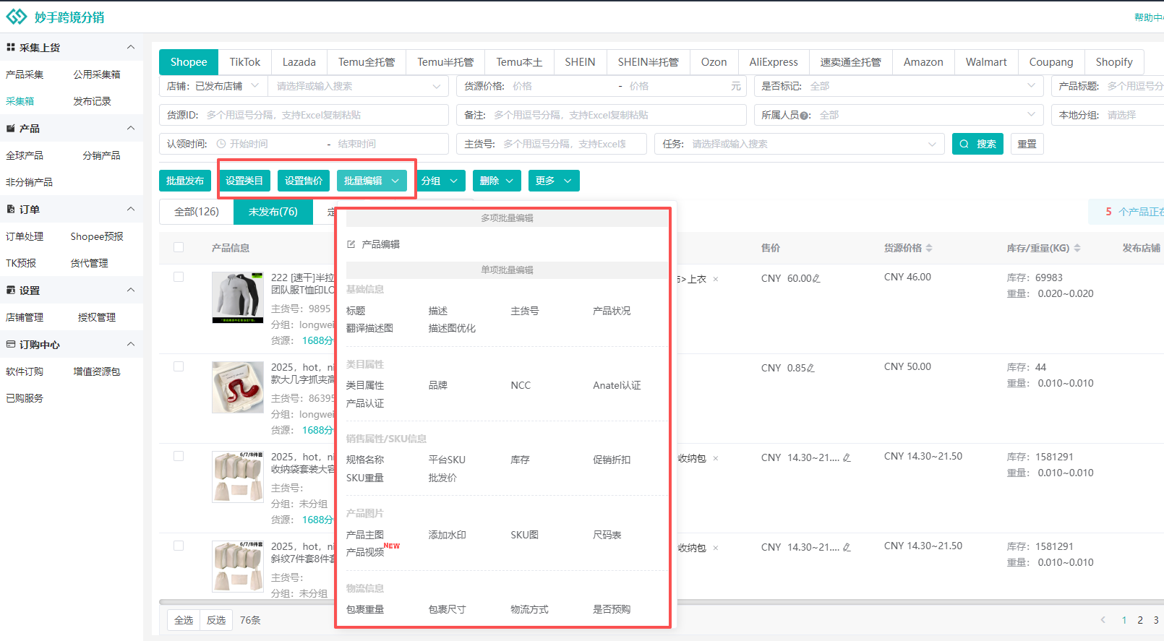Viewport: 1164px width, 641px height.
Task: Remove the 上衣 category tag with x icon
Action: pos(716,280)
